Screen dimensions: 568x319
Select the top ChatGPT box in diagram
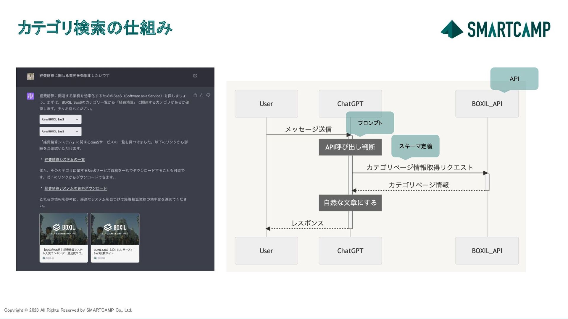[x=350, y=104]
